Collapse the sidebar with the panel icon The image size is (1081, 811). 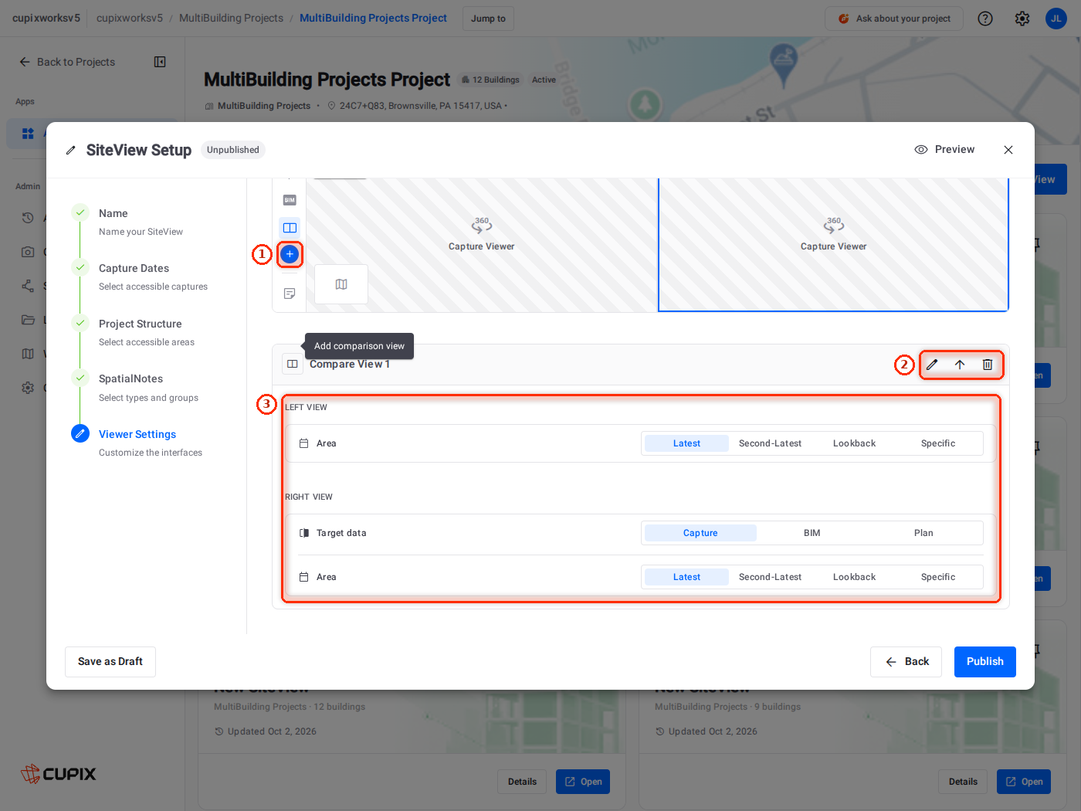pyautogui.click(x=160, y=62)
